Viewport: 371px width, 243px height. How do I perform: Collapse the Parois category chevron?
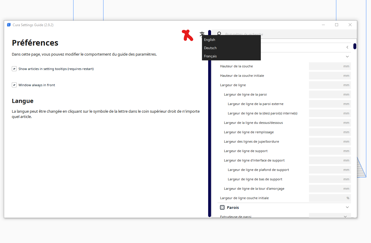[x=347, y=207]
